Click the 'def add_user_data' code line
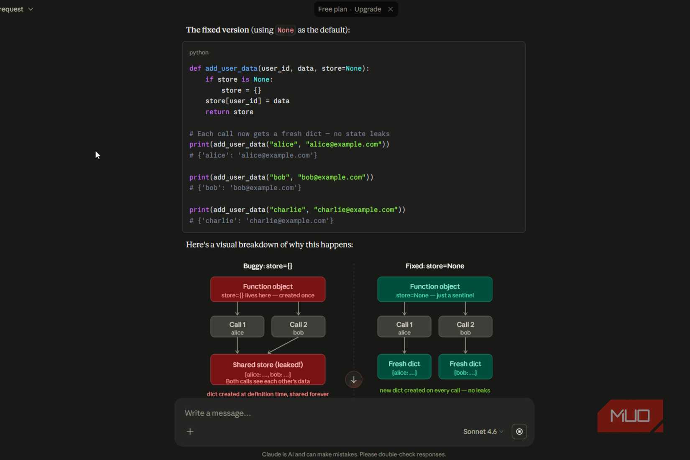 click(279, 69)
